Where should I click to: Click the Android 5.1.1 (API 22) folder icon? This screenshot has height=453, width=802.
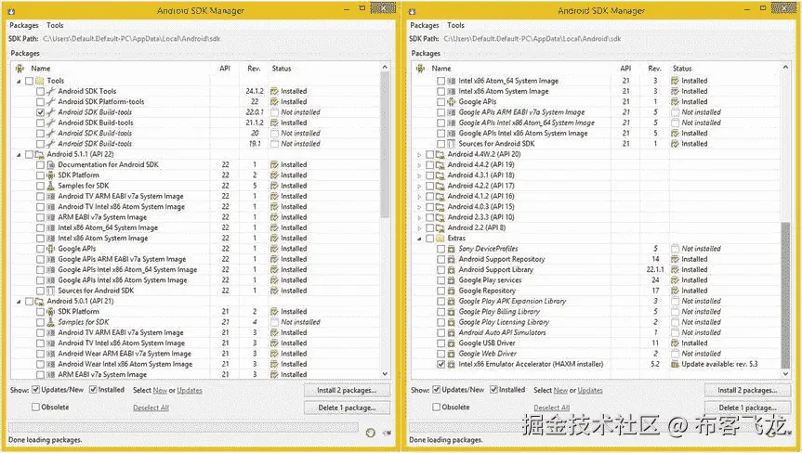click(39, 154)
